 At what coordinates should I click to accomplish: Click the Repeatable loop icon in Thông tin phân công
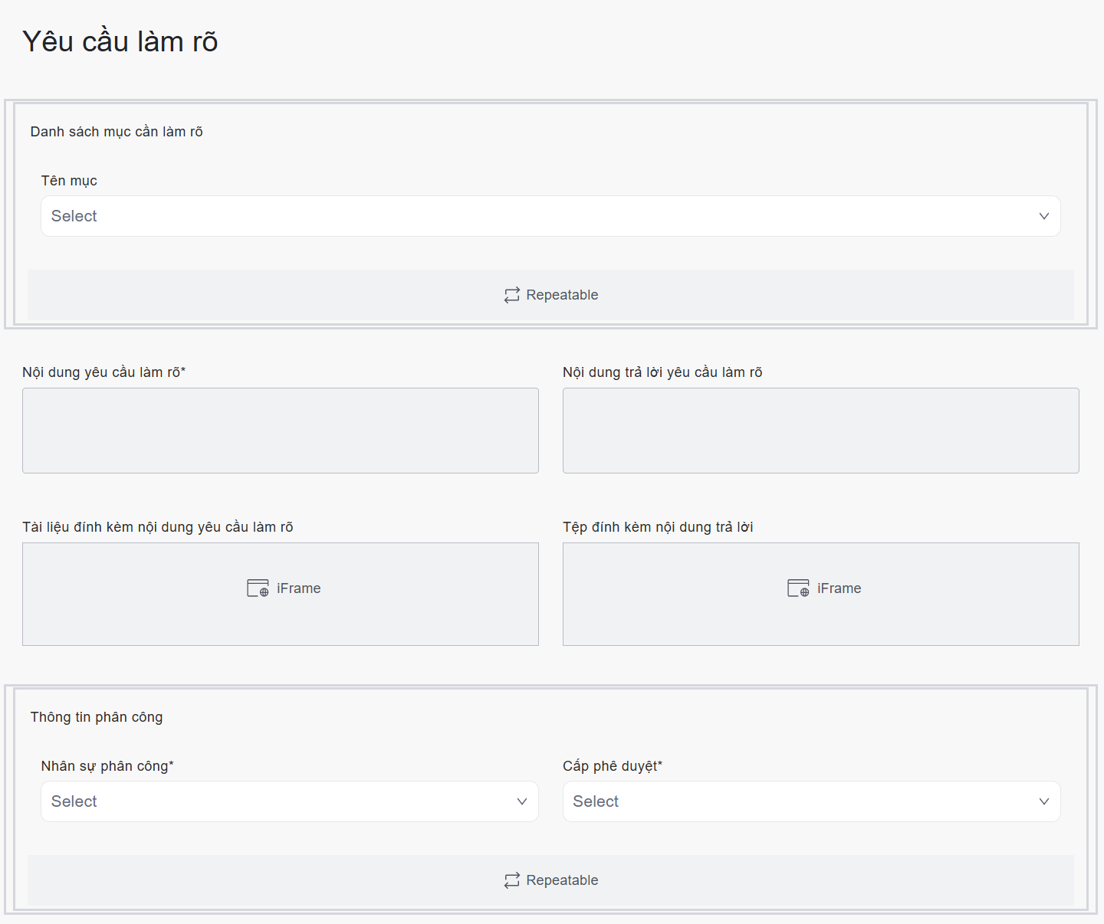[x=511, y=880]
